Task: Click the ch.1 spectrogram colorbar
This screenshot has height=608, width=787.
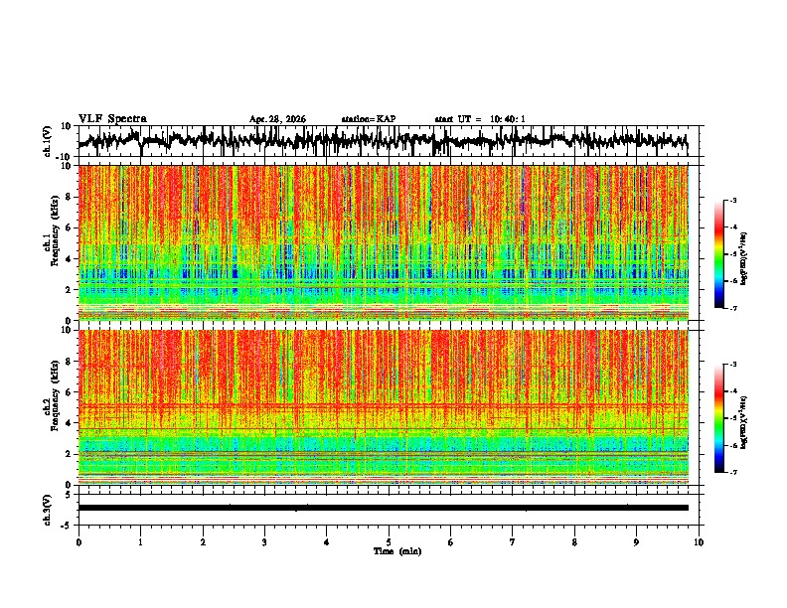Action: [719, 254]
